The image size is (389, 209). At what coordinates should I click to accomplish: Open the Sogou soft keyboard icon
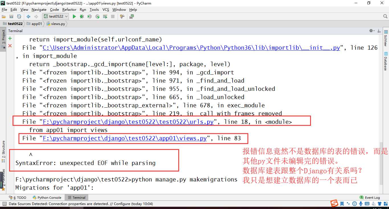point(367,204)
